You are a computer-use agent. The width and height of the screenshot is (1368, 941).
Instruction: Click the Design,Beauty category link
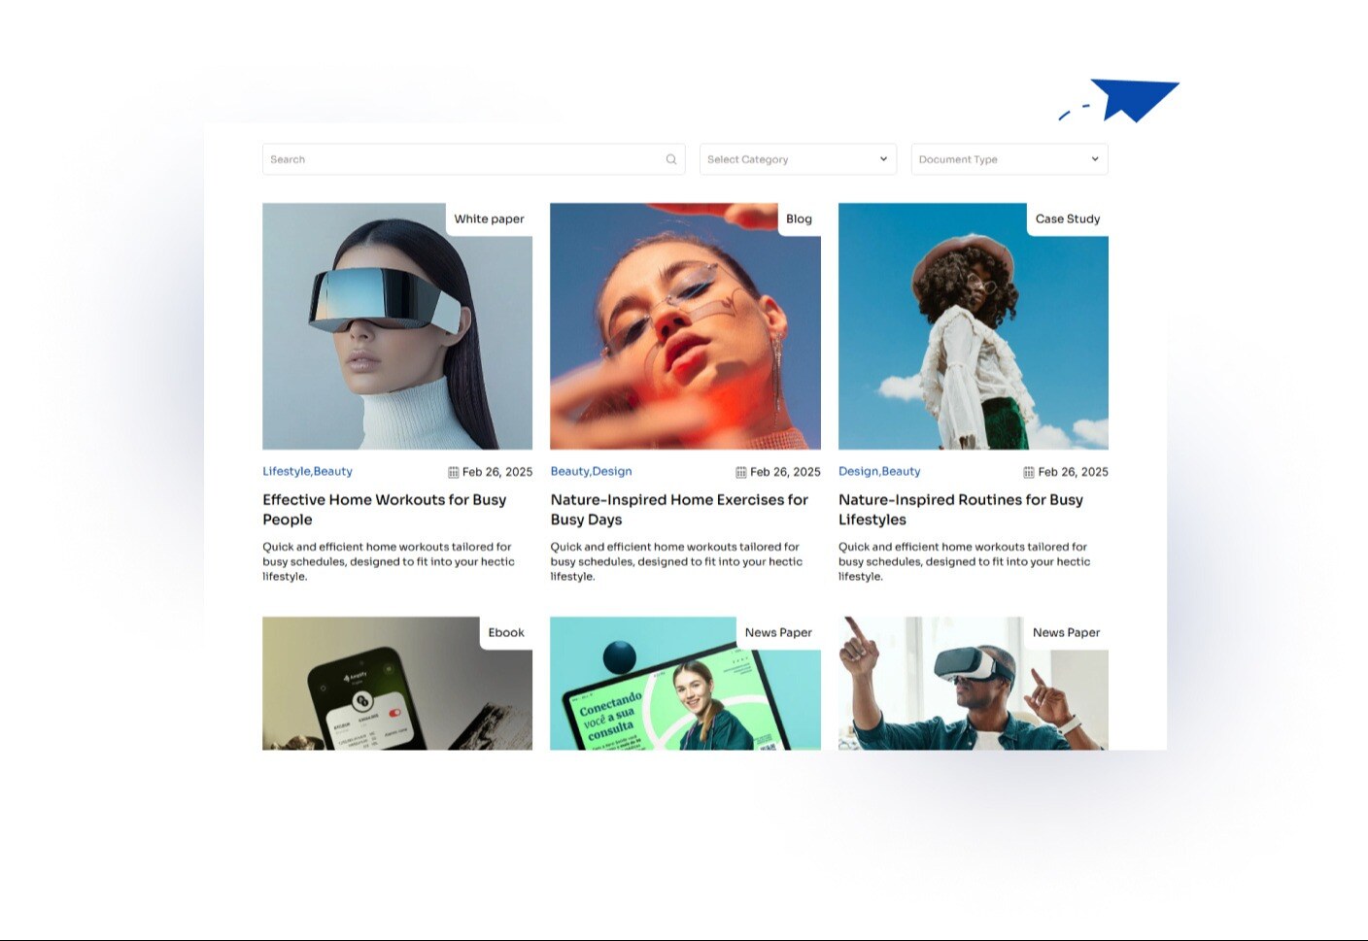pos(879,471)
